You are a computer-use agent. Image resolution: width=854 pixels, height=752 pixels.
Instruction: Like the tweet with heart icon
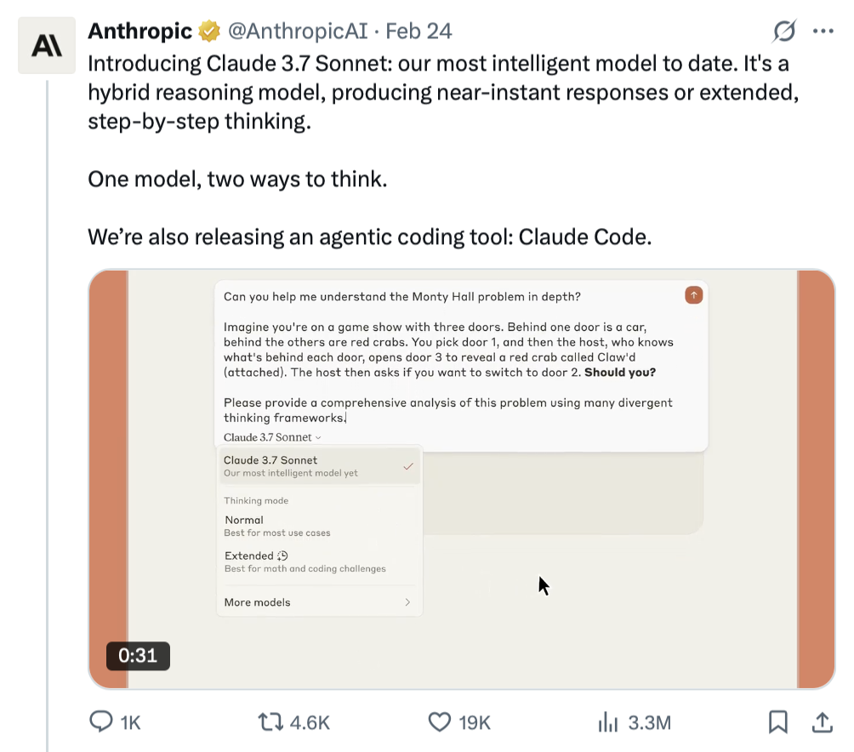(439, 722)
